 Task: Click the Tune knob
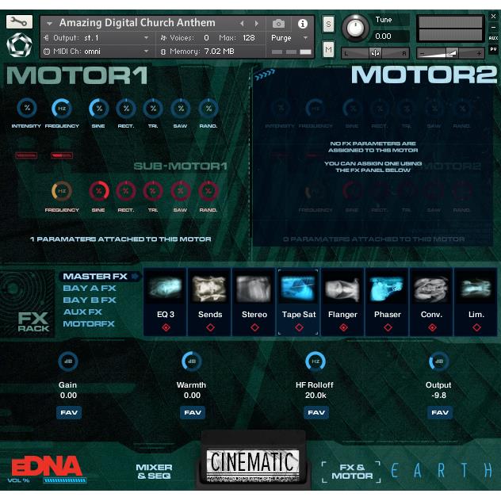pos(355,28)
